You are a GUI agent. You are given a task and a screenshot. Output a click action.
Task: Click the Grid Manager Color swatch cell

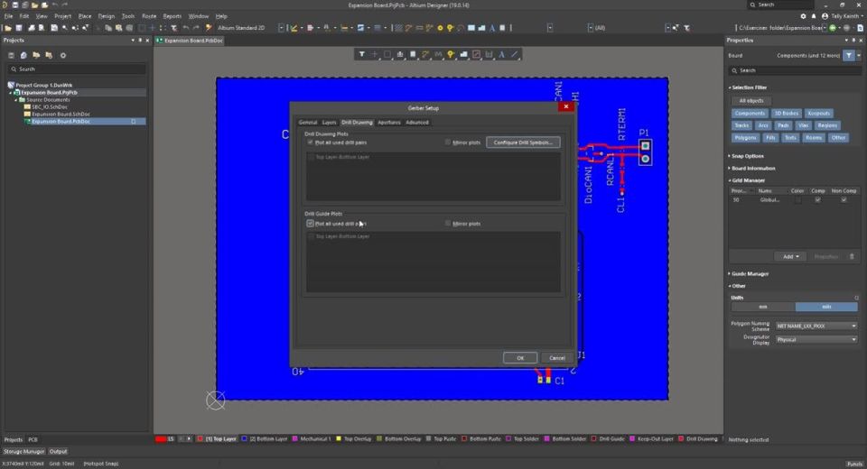click(x=797, y=200)
